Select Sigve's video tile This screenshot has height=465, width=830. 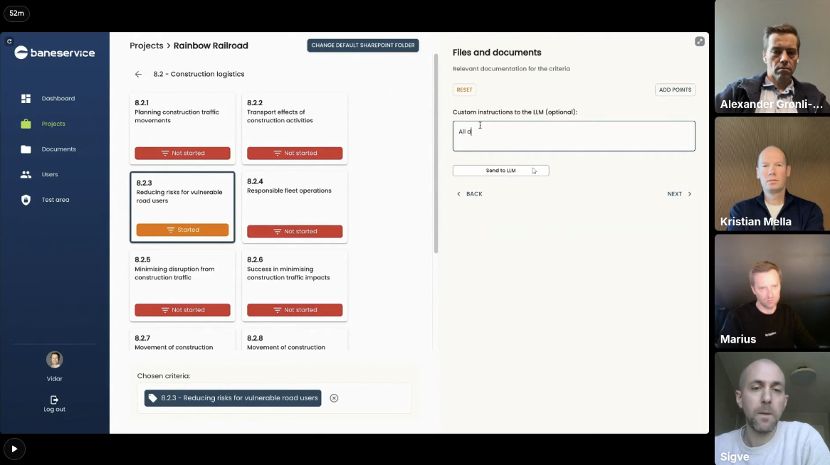(772, 408)
